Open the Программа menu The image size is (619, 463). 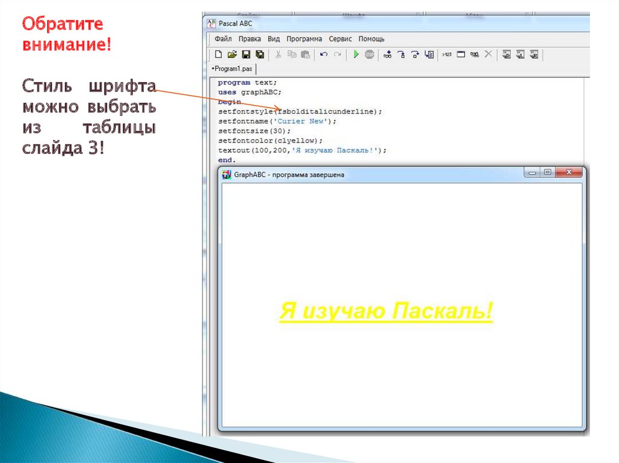304,39
